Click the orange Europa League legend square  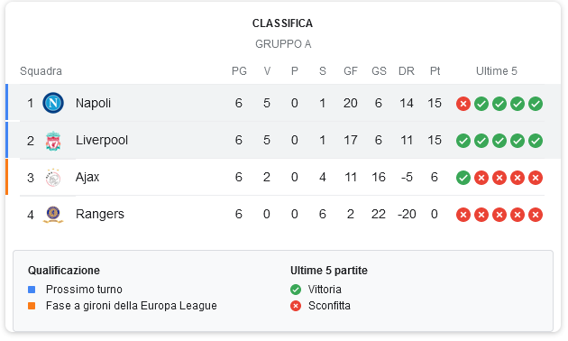pos(32,306)
